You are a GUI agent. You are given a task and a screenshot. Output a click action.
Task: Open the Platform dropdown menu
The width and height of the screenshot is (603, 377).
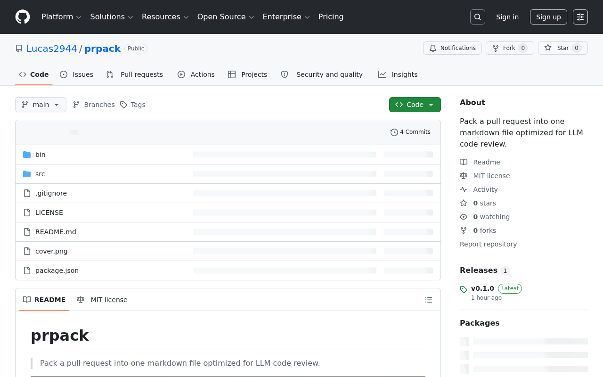[61, 17]
